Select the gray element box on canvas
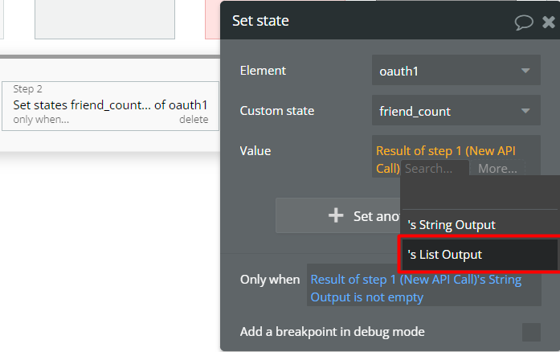 coord(104,19)
